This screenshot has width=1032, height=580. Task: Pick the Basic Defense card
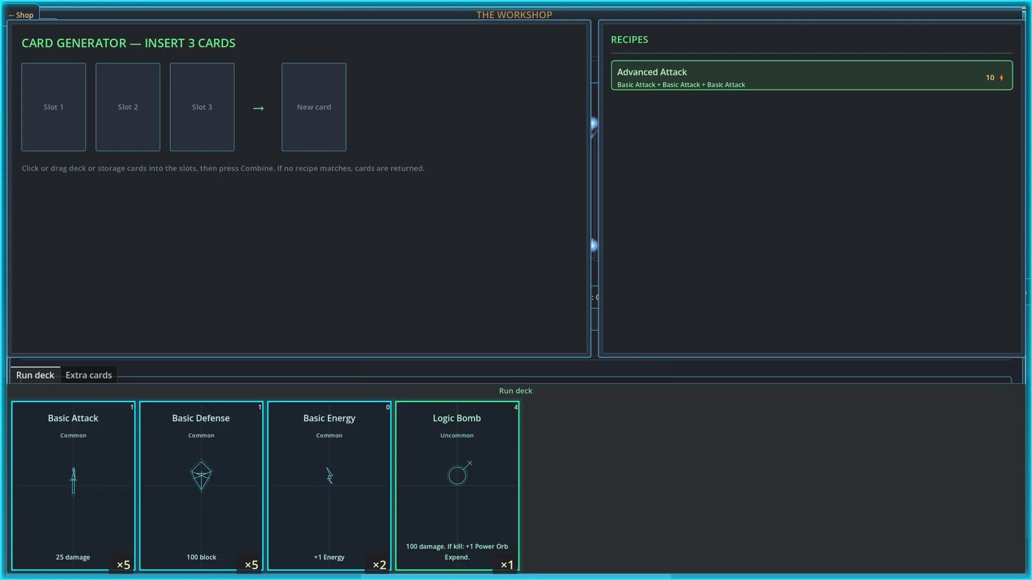201,485
